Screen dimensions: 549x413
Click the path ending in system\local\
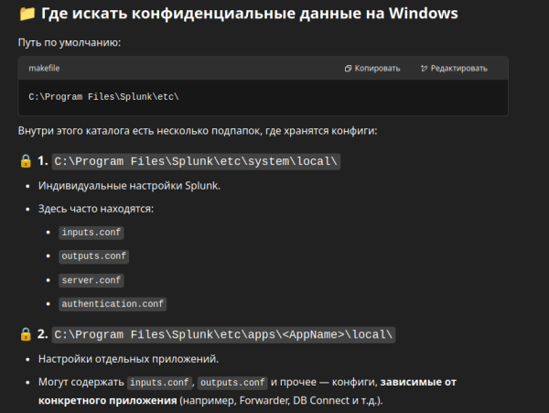pyautogui.click(x=196, y=161)
